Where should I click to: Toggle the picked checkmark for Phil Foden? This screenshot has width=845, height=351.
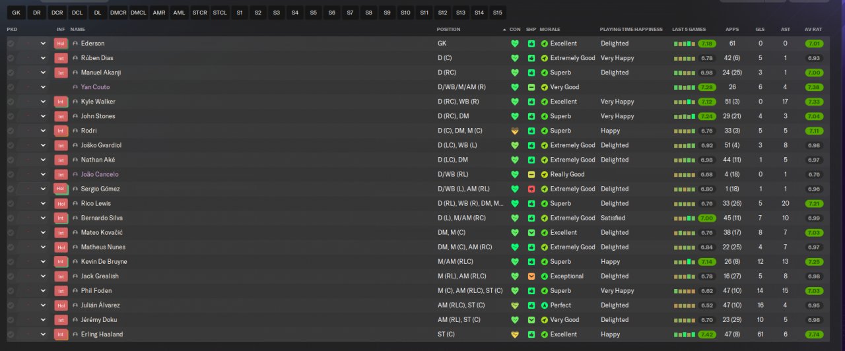[x=11, y=290]
